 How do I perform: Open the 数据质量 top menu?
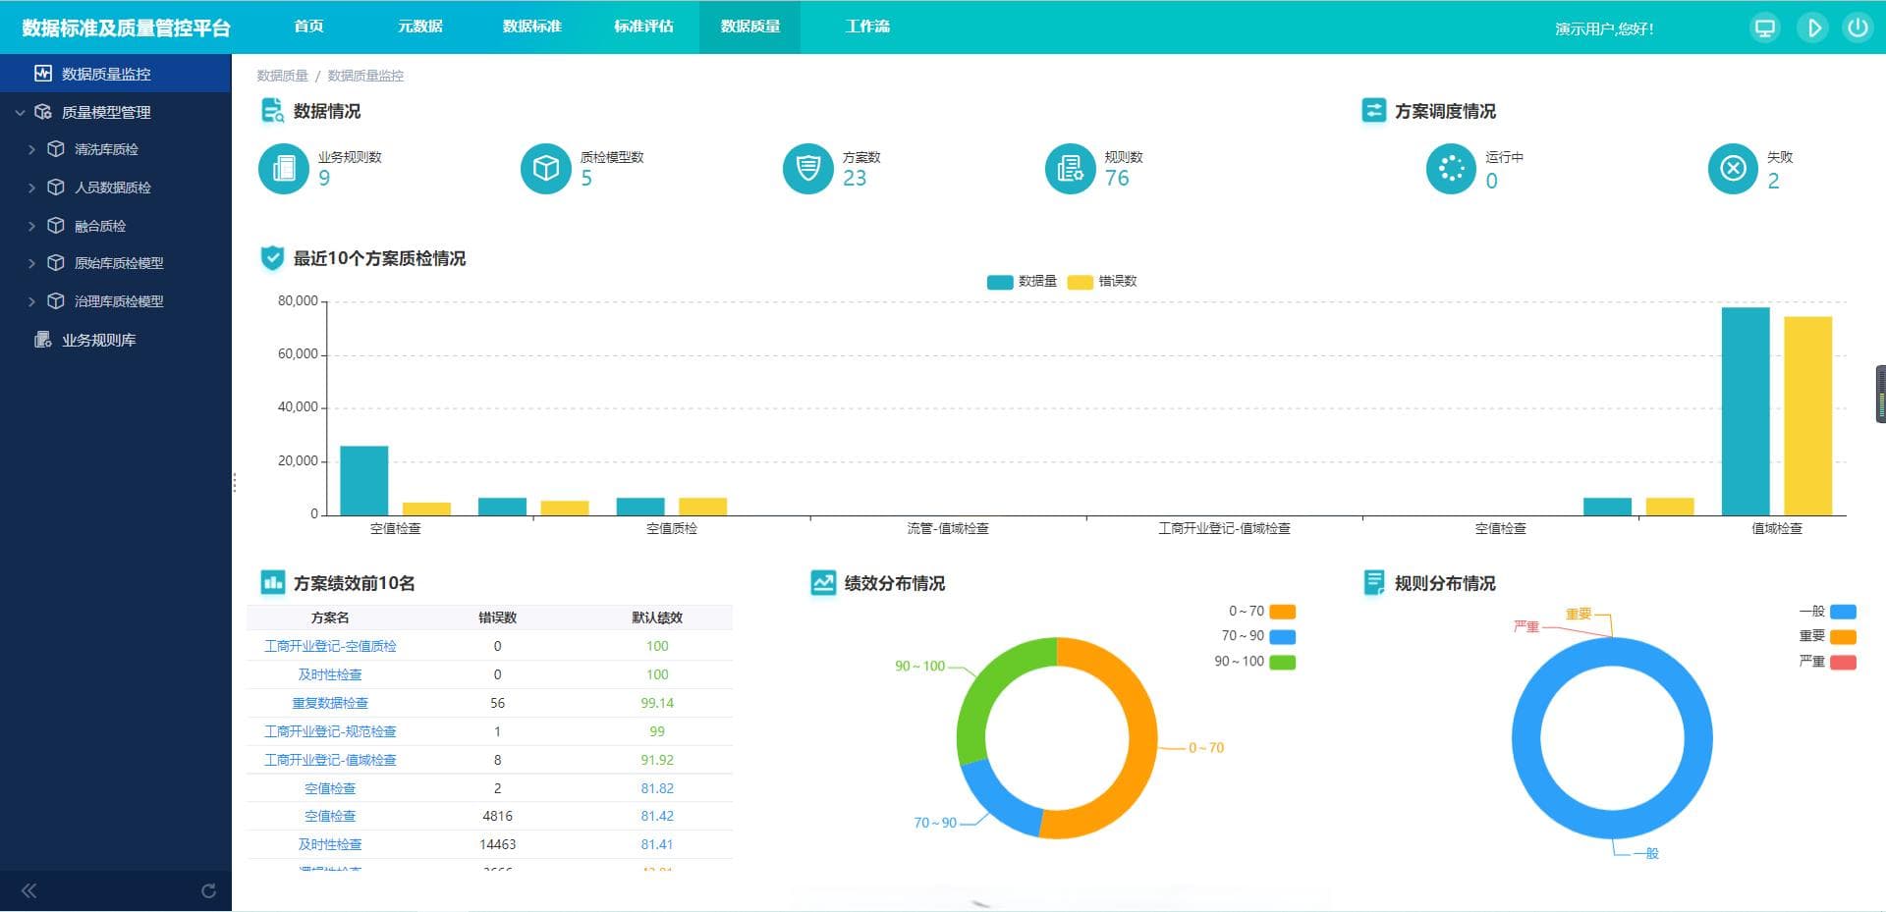750,27
